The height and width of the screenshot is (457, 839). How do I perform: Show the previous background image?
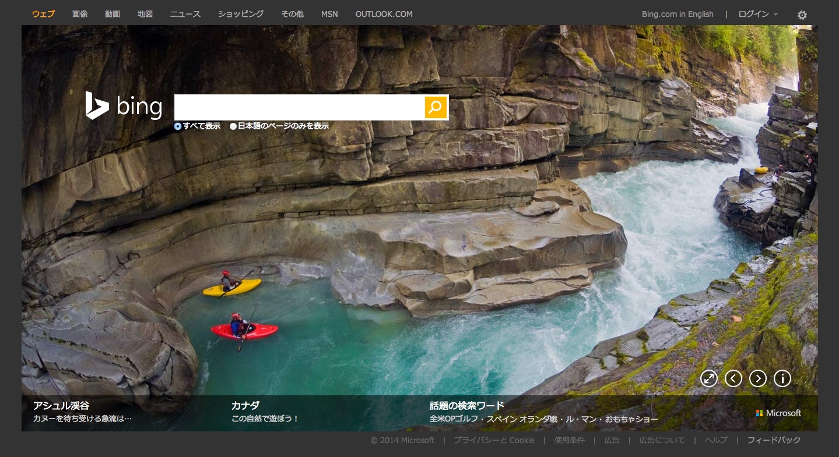click(x=733, y=378)
